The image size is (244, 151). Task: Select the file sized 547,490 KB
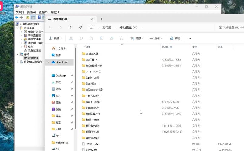[x=157, y=144]
